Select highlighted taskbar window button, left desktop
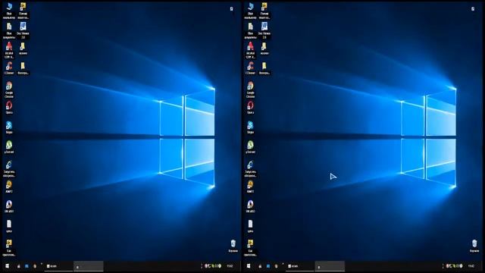Viewport: 485px width, 273px height. coord(89,266)
